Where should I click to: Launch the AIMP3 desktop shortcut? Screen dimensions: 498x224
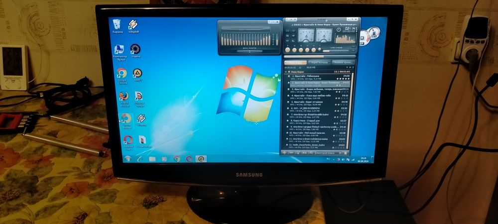pos(137,75)
